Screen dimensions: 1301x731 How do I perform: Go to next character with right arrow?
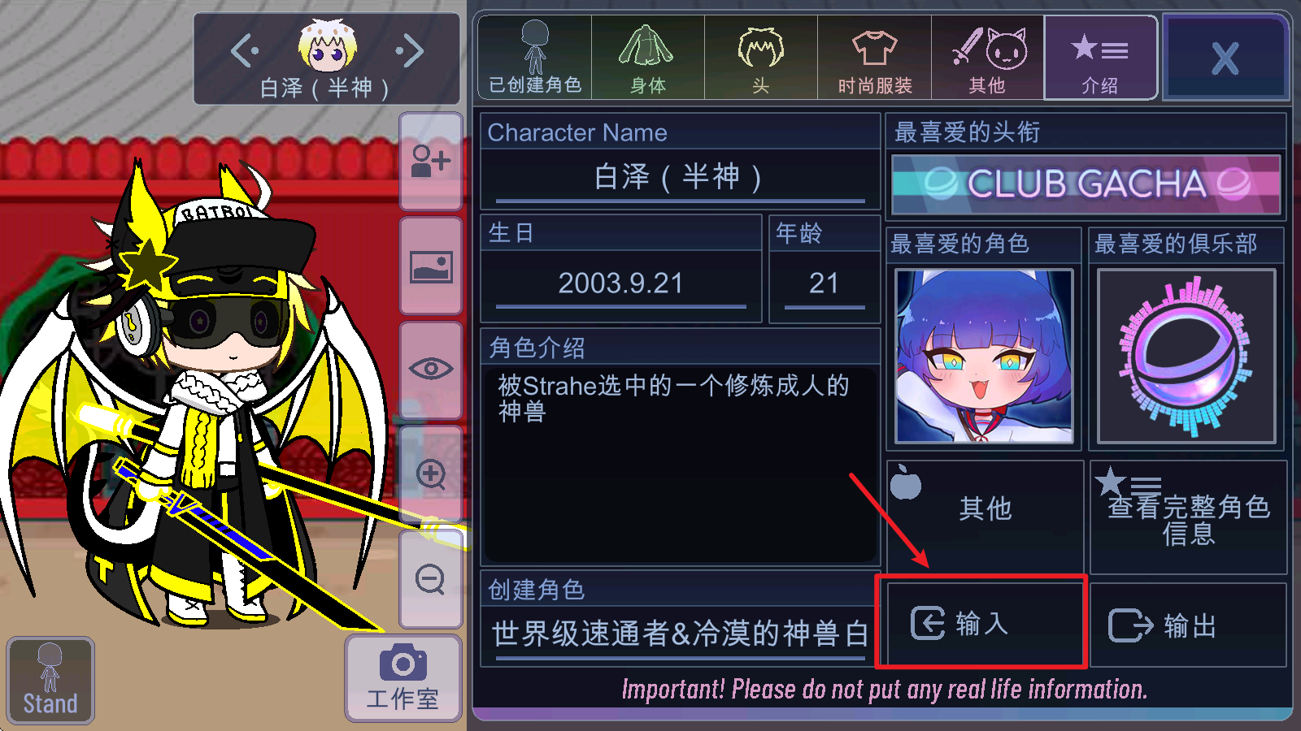[410, 51]
